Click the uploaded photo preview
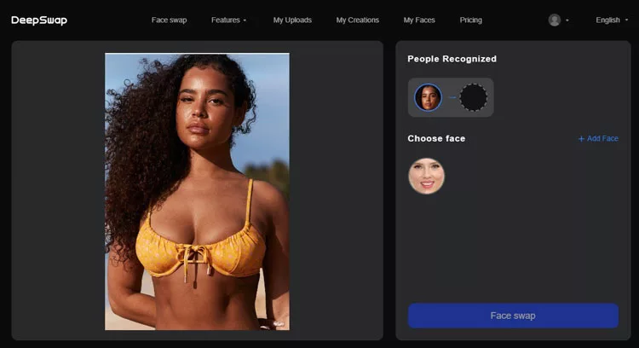 tap(198, 191)
